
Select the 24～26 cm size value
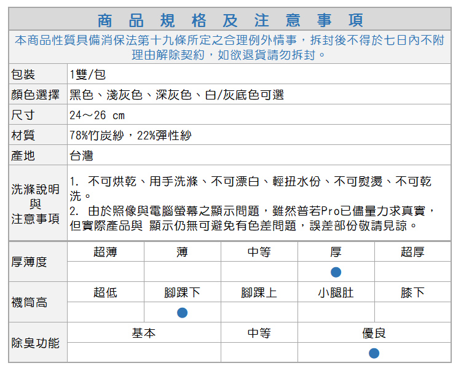pos(97,115)
